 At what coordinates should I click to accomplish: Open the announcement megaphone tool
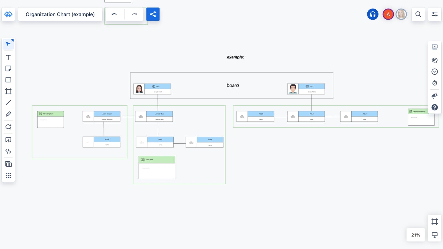pos(435,95)
